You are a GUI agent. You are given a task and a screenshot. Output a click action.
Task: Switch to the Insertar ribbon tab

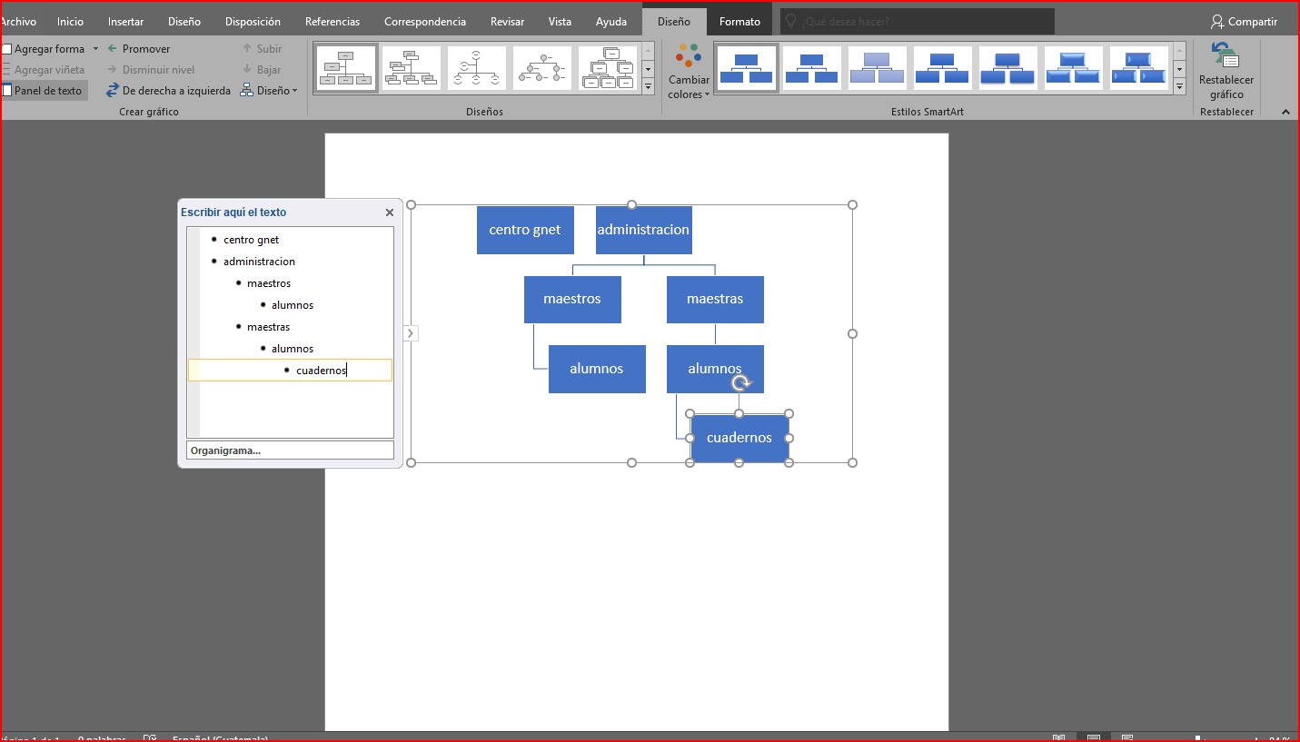pyautogui.click(x=125, y=21)
